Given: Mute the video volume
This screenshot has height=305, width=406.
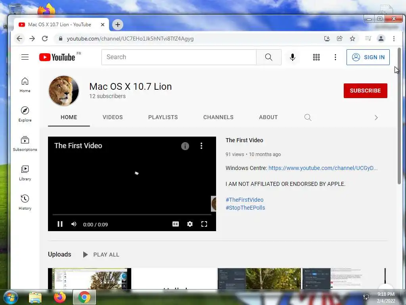Looking at the screenshot, I should (x=74, y=224).
